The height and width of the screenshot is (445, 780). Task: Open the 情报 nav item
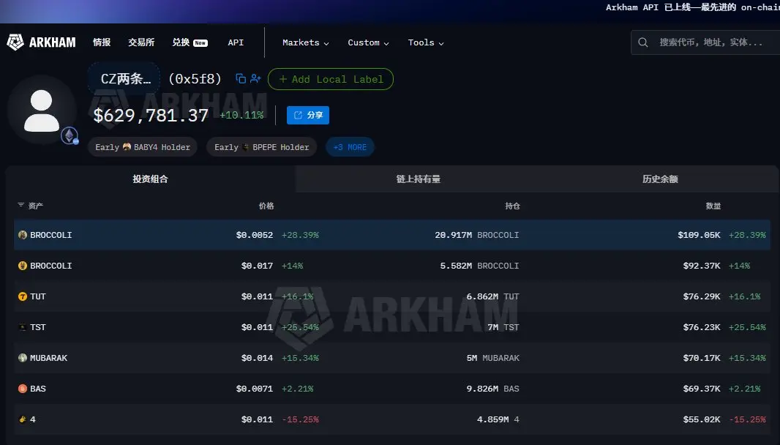point(102,42)
